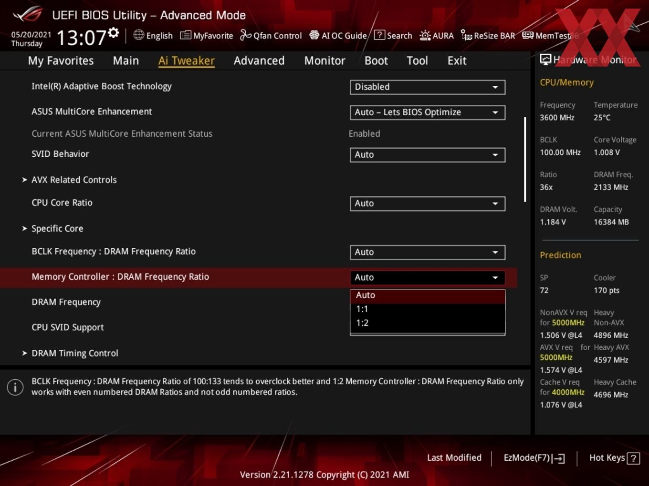Click Current ASUS MultiCore Enhancement Status label
649x486 pixels.
click(122, 134)
